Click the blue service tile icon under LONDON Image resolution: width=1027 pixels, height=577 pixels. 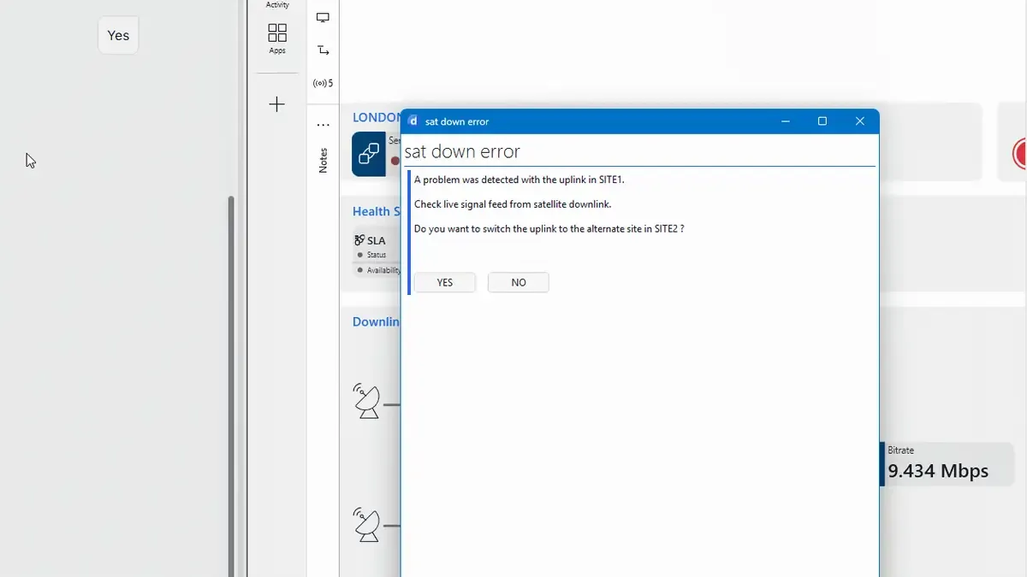369,154
